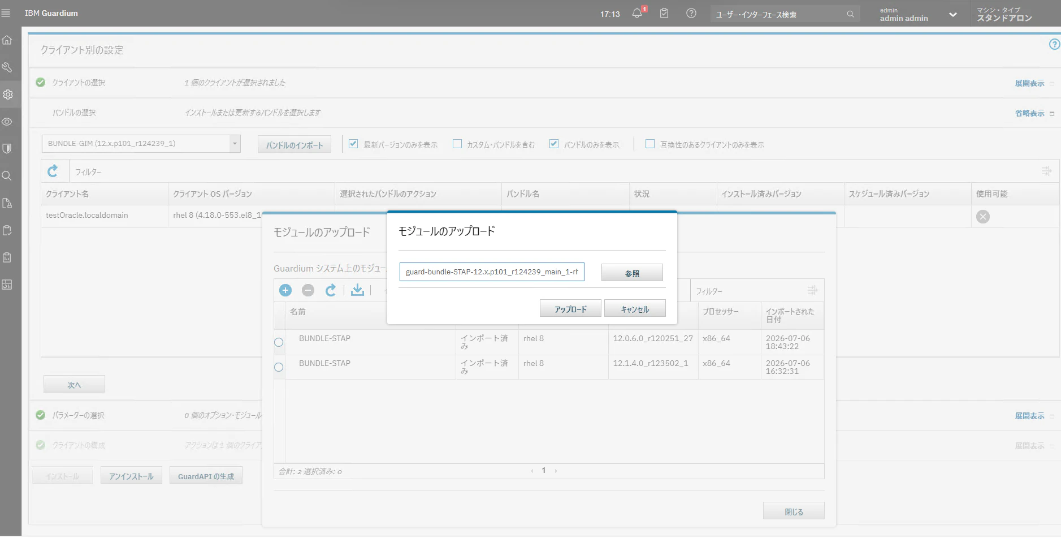1061x538 pixels.
Task: Open the notifications bell
Action: [x=637, y=14]
